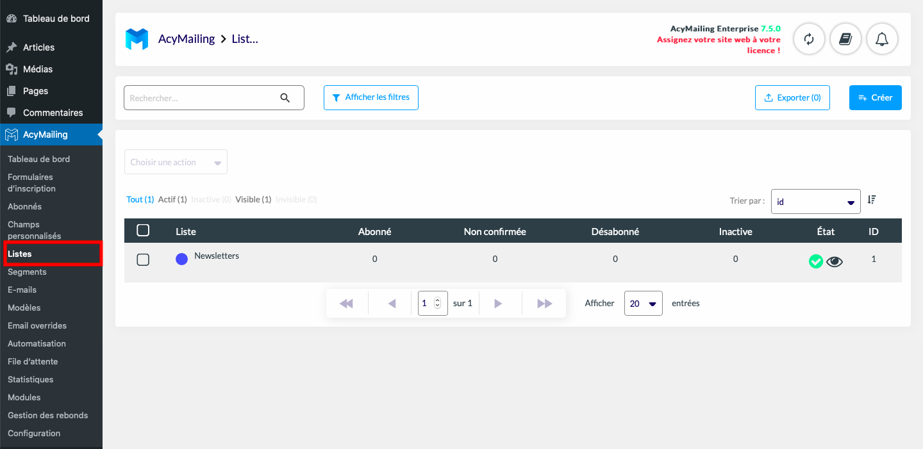Click the green active status checkmark
Image resolution: width=923 pixels, height=449 pixels.
coord(816,261)
